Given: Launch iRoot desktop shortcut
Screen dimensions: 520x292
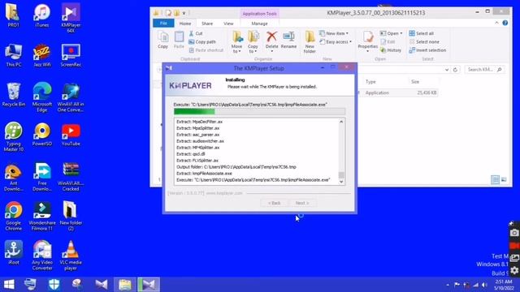Looking at the screenshot, I should pos(13,252).
